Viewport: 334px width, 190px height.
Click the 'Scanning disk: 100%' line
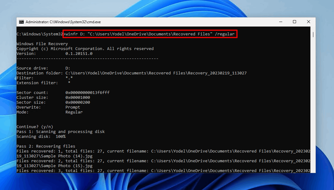(41, 137)
